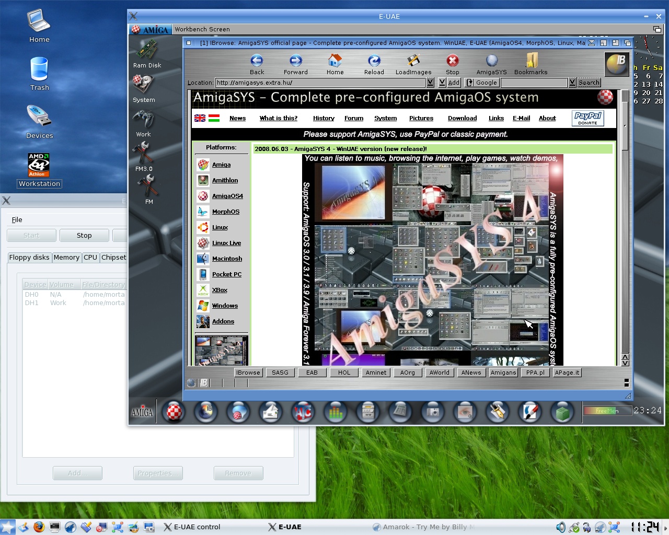Select the DH1 Work row in E-UAE control
669x535 pixels.
pos(75,303)
